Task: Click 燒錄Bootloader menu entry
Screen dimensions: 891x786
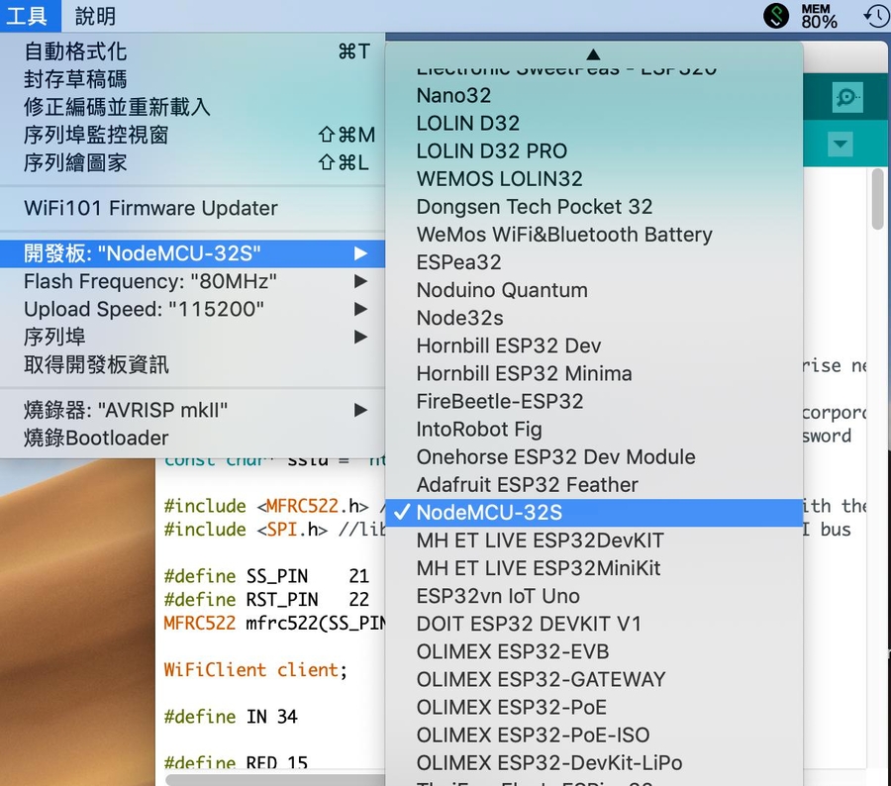Action: (x=96, y=438)
